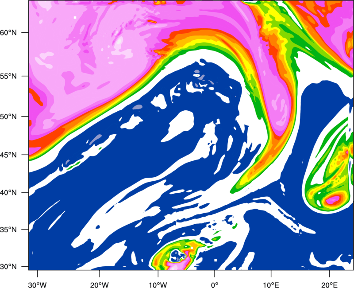Click the 30°W longitude label
Viewport: 354px width, 288px height.
pos(38,285)
